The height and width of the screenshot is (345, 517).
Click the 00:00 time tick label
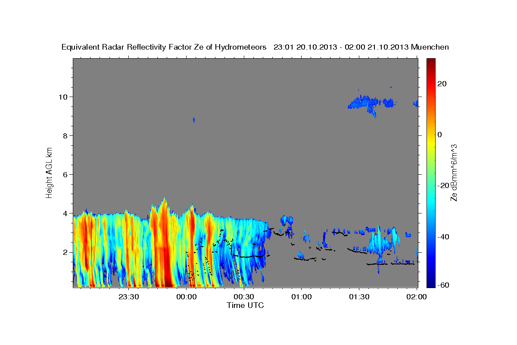click(187, 297)
